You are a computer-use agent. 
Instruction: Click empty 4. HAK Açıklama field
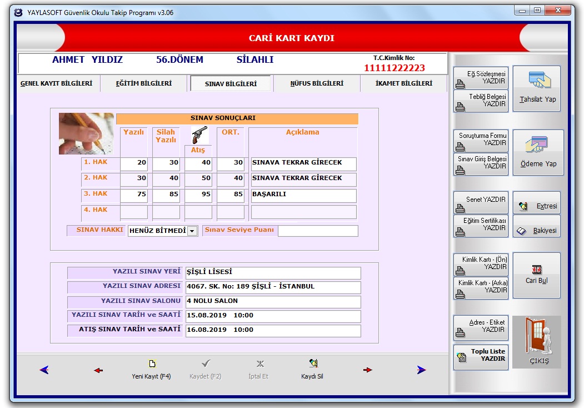[x=303, y=212]
